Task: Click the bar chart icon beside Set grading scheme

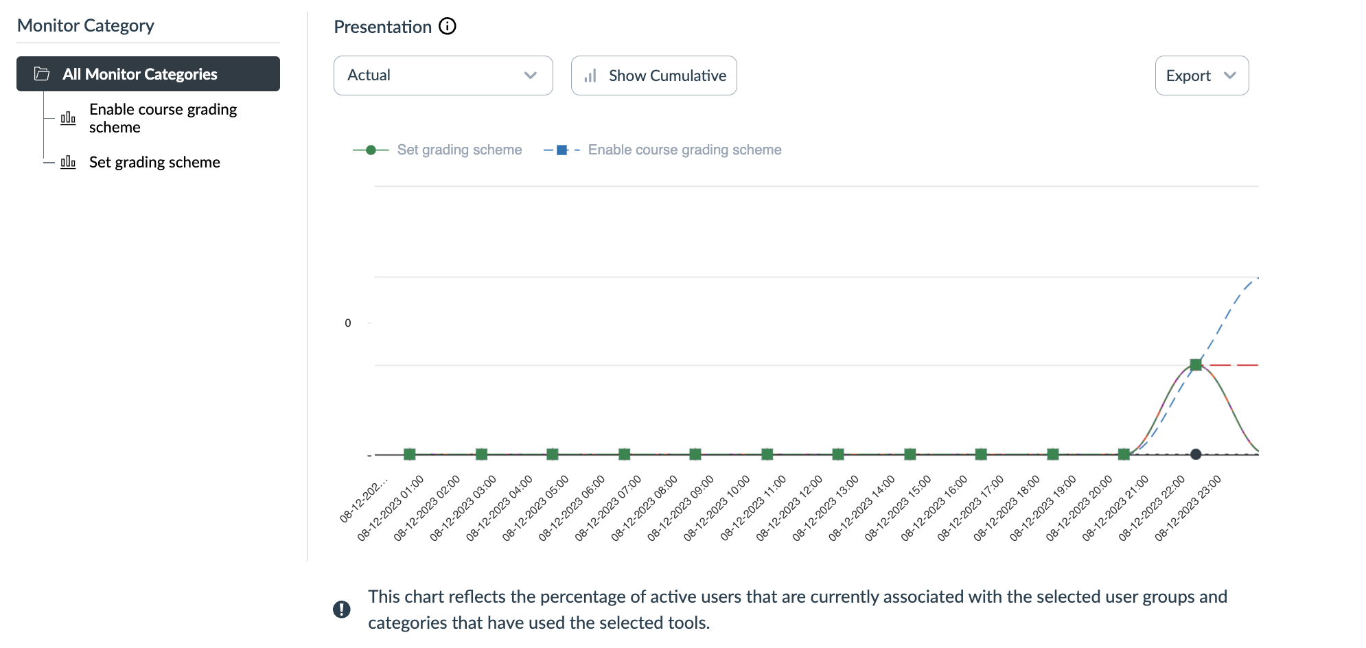Action: [68, 163]
